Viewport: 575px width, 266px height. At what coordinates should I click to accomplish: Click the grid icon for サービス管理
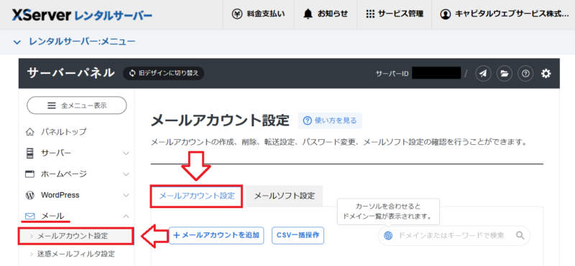point(370,14)
